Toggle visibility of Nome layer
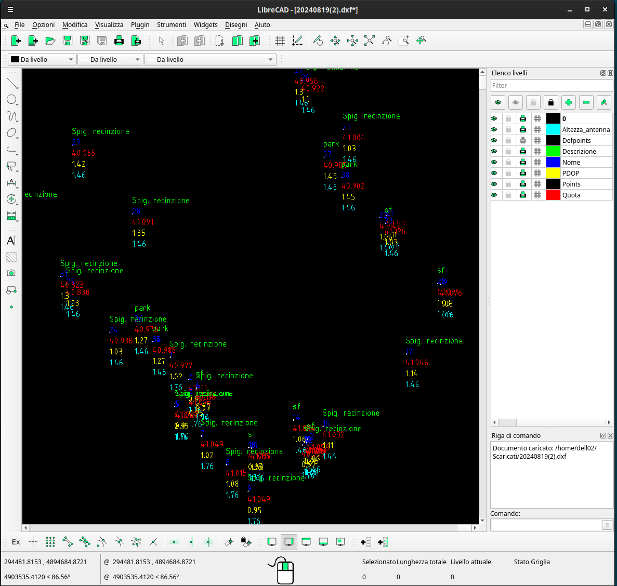This screenshot has height=586, width=617. click(494, 162)
